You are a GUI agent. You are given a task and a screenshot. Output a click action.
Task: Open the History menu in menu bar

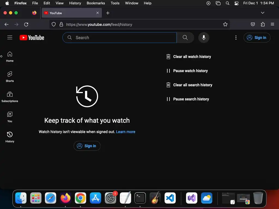pyautogui.click(x=75, y=3)
